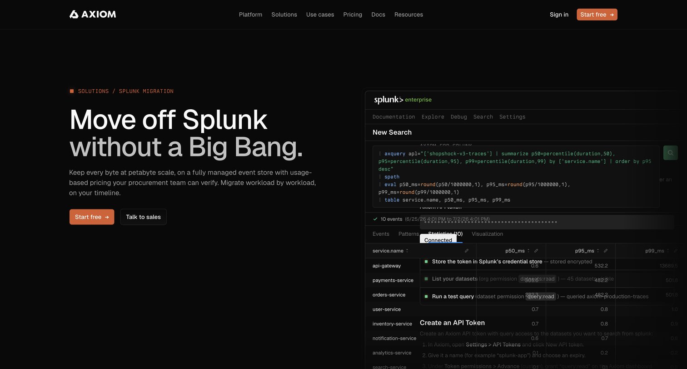
Task: Click the splunk> enterprise logo
Action: point(403,100)
